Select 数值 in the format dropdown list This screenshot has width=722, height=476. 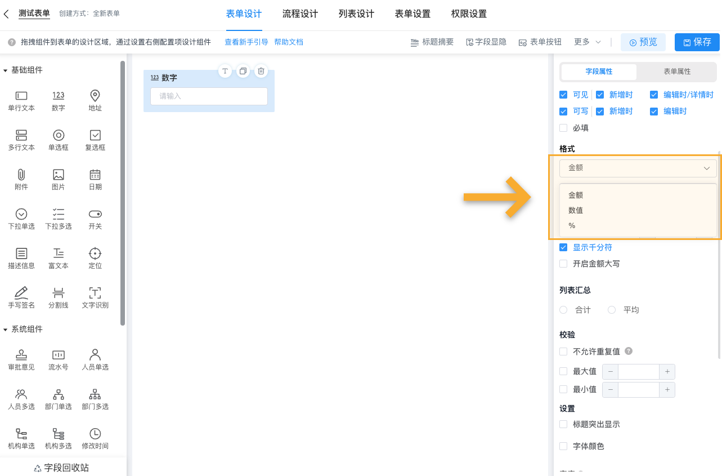pos(576,210)
